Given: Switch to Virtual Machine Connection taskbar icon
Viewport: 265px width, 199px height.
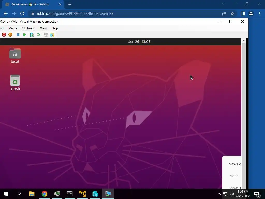Looking at the screenshot, I should point(108,194).
